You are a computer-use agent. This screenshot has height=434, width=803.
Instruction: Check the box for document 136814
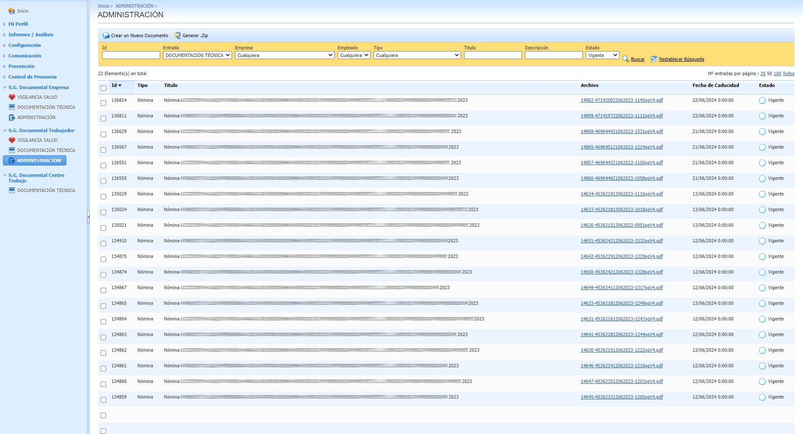103,103
